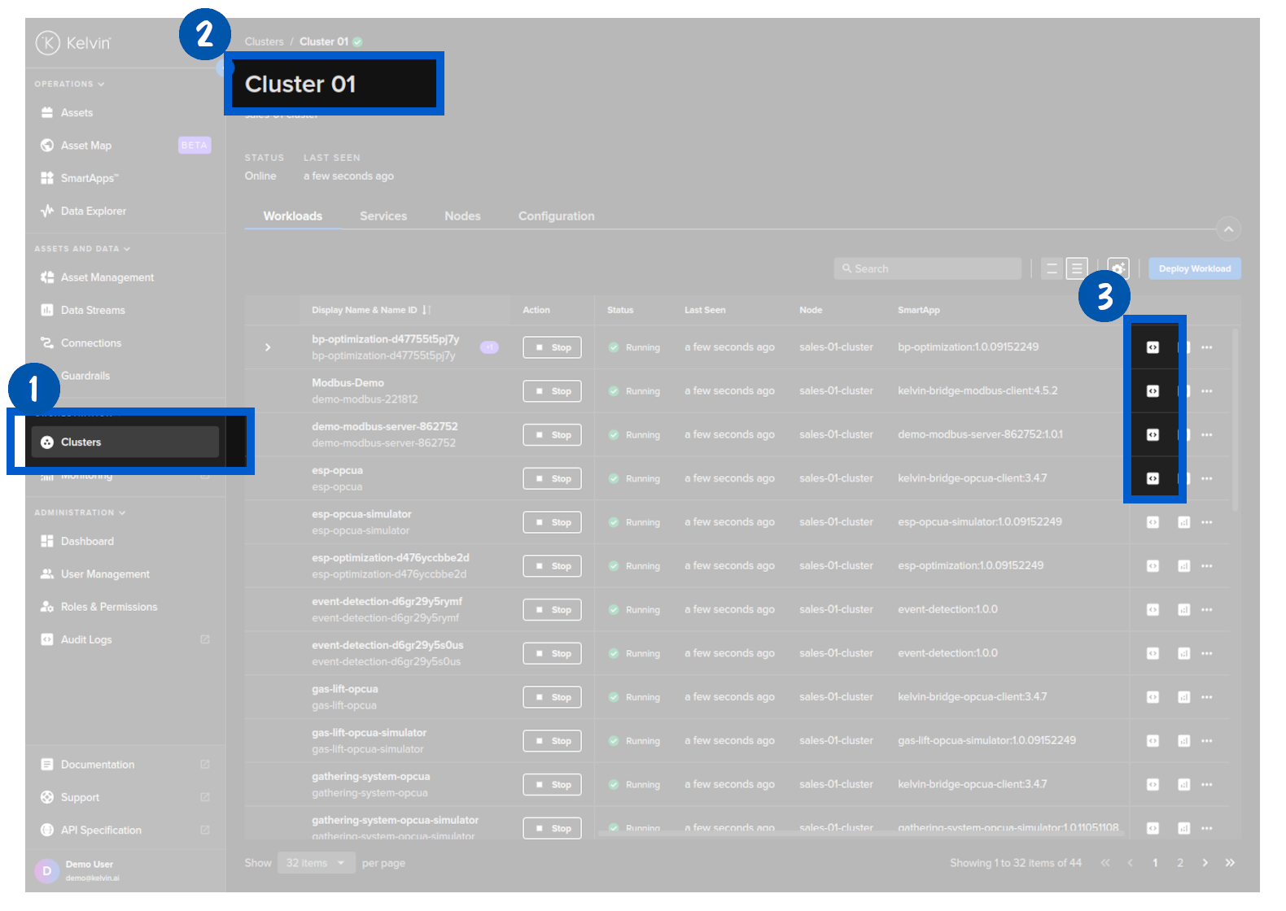Click the Kelvin logo
This screenshot has width=1286, height=911.
[73, 42]
